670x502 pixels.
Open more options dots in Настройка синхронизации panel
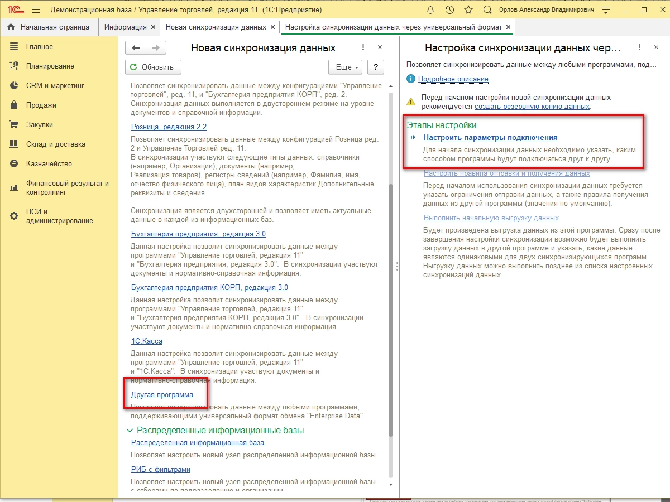pos(640,48)
